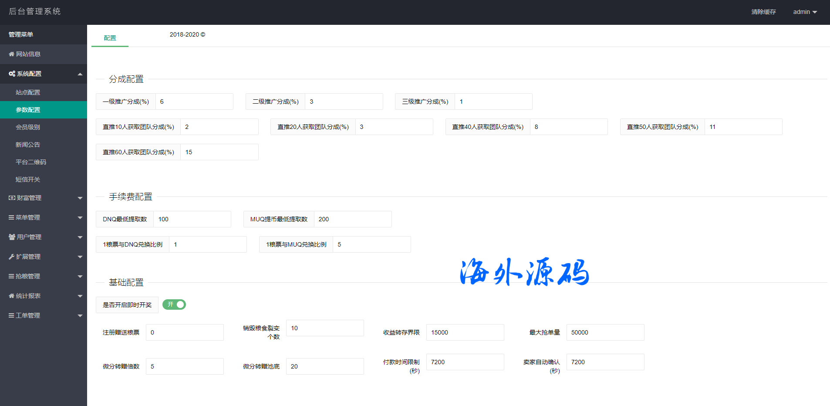Click the list icon beside 菜单管理
This screenshot has height=406, width=830.
(11, 217)
